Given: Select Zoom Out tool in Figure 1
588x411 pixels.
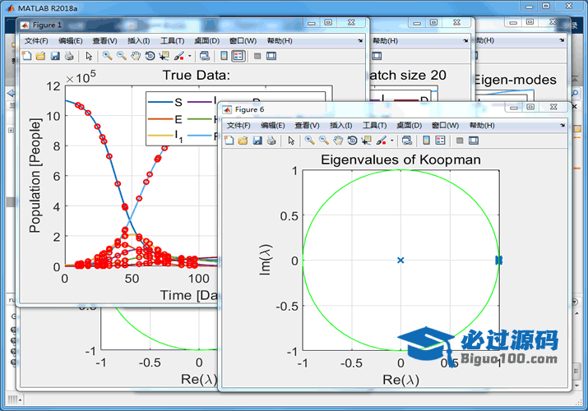Looking at the screenshot, I should [x=122, y=56].
